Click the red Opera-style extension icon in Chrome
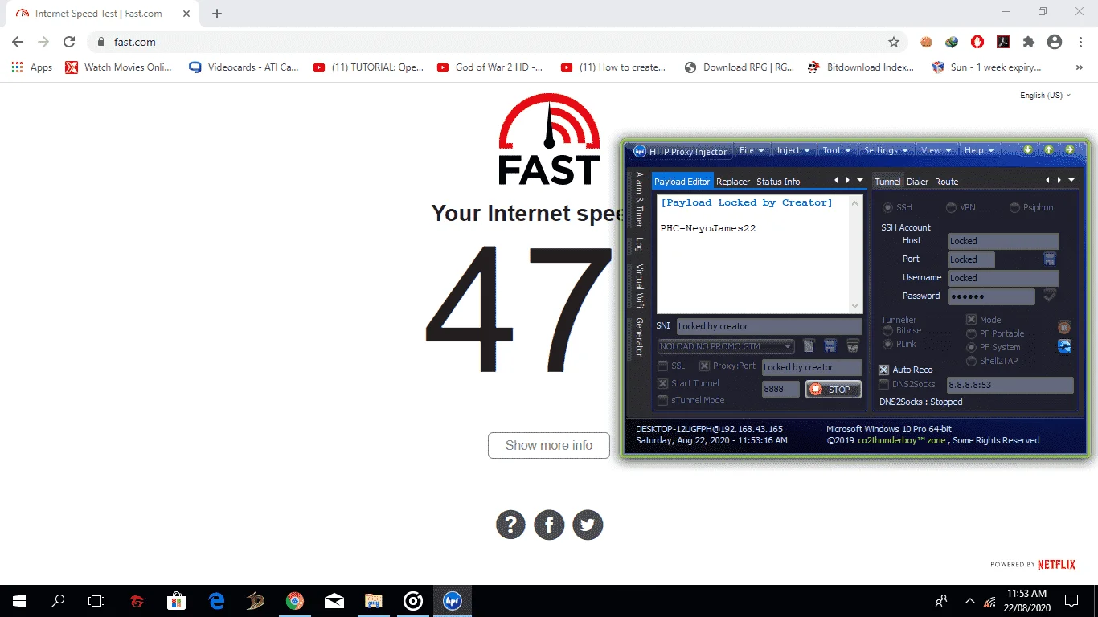This screenshot has width=1098, height=617. point(977,42)
